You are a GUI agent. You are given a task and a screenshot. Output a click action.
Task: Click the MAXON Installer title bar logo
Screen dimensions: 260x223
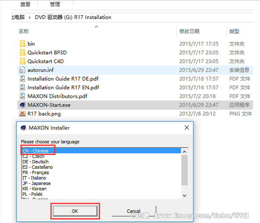coord(23,127)
